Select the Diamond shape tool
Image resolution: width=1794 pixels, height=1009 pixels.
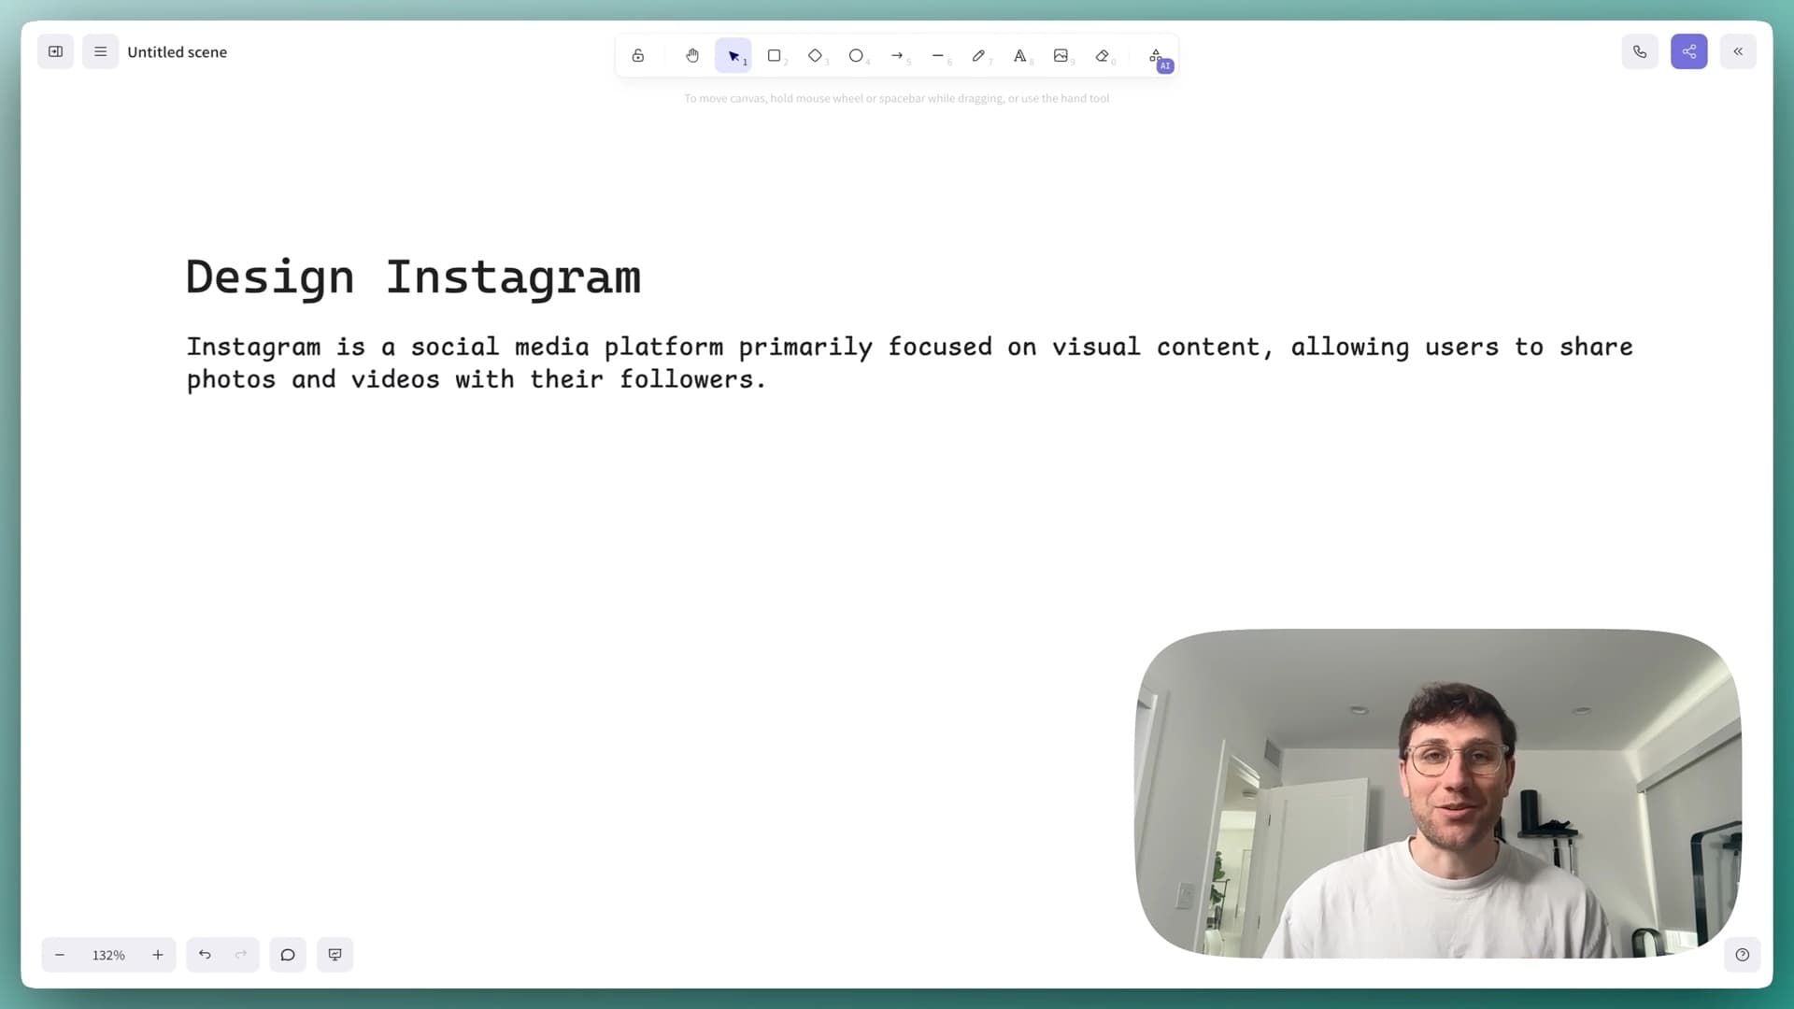[x=815, y=56]
